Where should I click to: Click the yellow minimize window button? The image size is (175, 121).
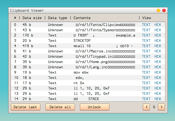158,11
